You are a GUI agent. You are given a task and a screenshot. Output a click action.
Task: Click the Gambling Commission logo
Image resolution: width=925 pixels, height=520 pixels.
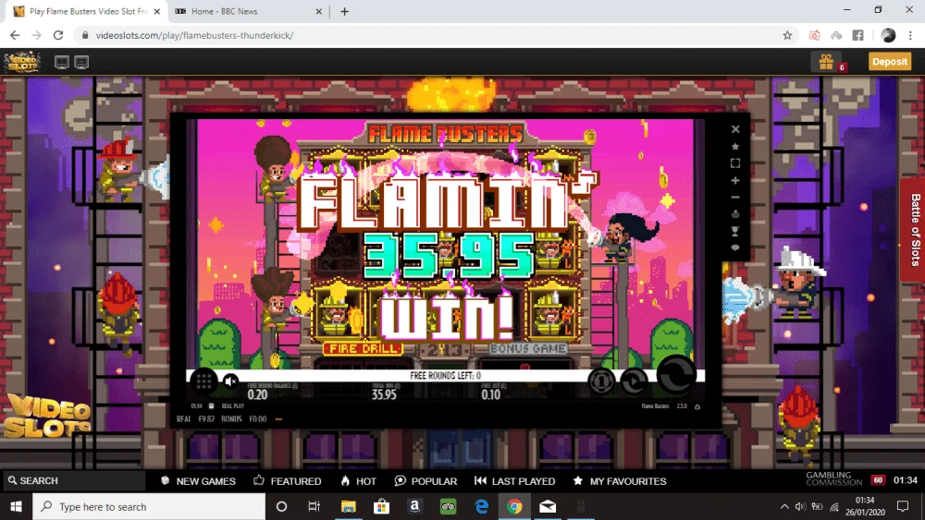[834, 478]
